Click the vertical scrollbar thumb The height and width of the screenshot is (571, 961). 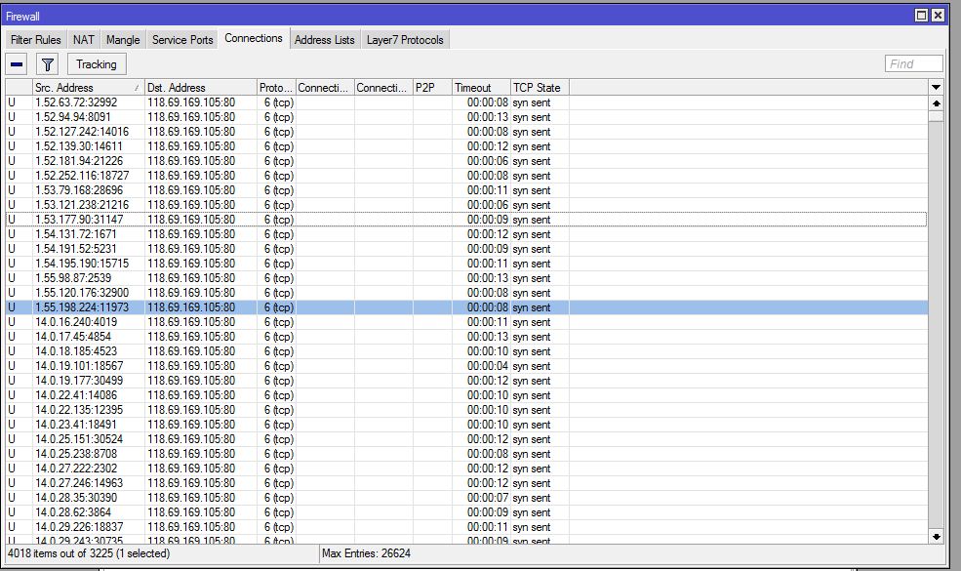(936, 116)
